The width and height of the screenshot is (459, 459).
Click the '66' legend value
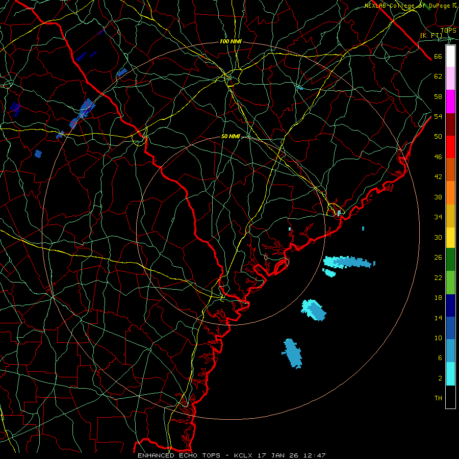click(438, 56)
